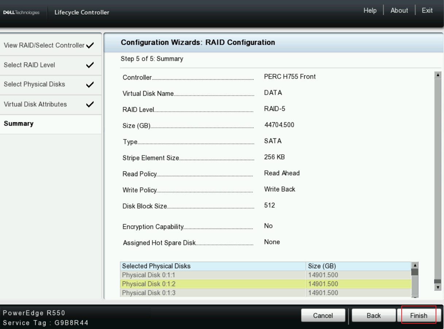Viewport: 444px width, 329px height.
Task: Click the Write Back policy value
Action: click(x=279, y=189)
